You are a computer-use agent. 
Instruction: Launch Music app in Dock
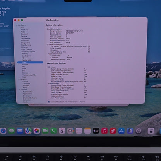coord(104,131)
